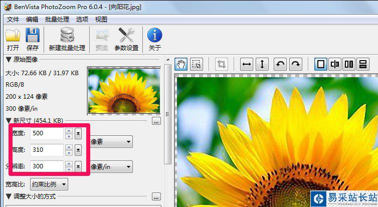Open the 批量处理 menu
378x207 pixels.
click(x=57, y=20)
